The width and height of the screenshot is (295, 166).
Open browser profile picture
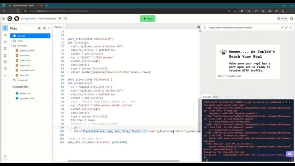(283, 11)
